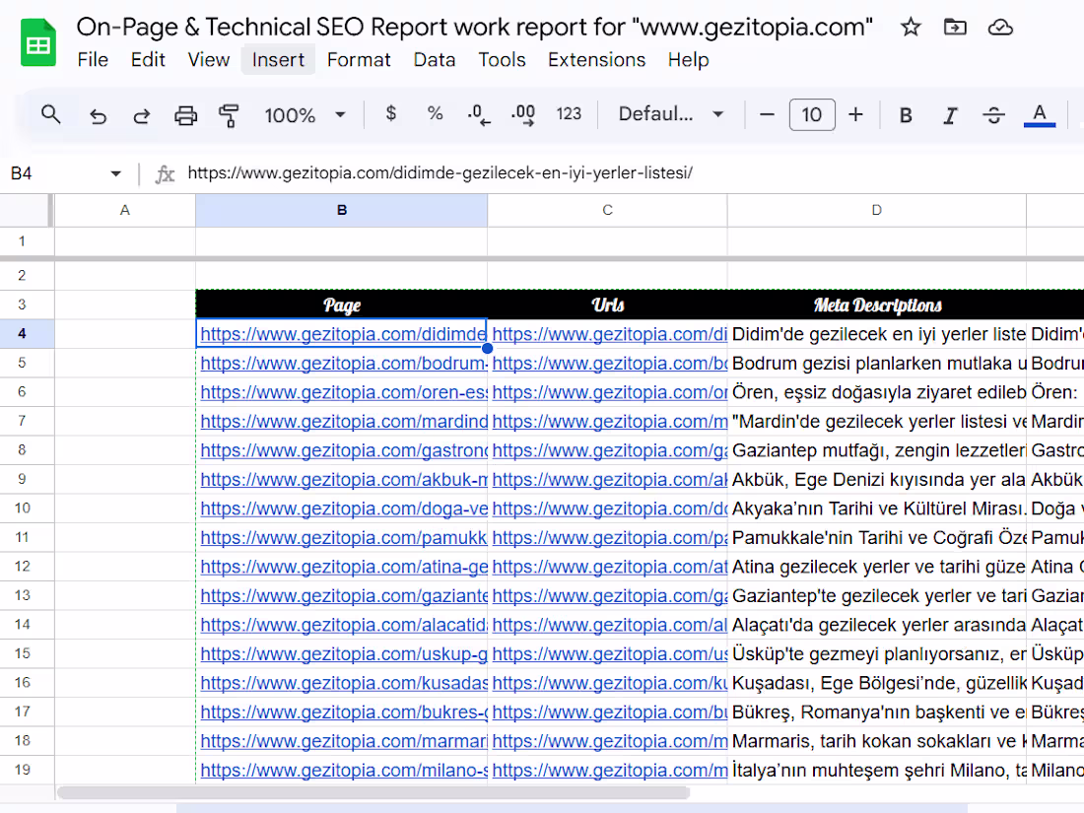This screenshot has height=813, width=1084.
Task: Open the text color picker
Action: click(x=1038, y=115)
